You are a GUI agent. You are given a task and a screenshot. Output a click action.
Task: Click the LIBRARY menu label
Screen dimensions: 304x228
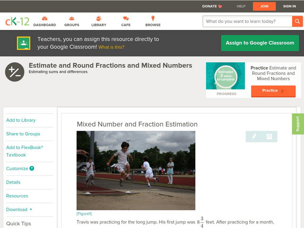click(99, 25)
